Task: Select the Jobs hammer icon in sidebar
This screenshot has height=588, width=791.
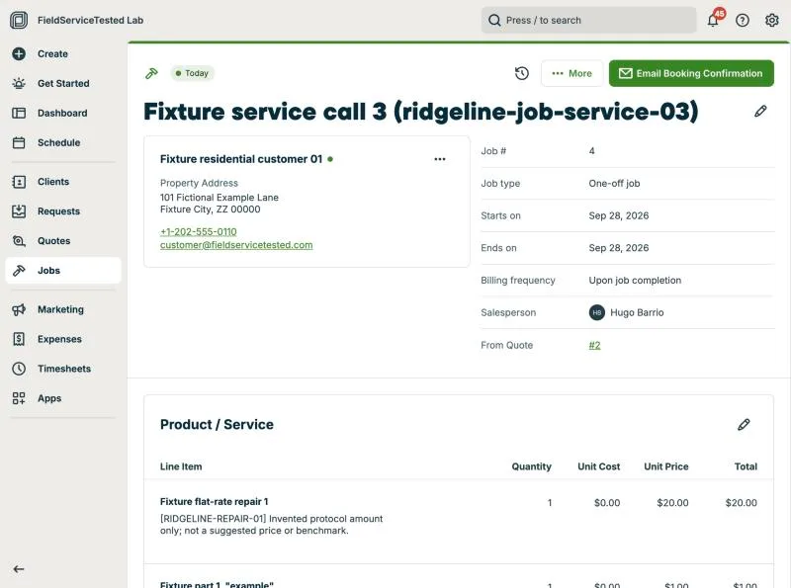Action: [19, 271]
